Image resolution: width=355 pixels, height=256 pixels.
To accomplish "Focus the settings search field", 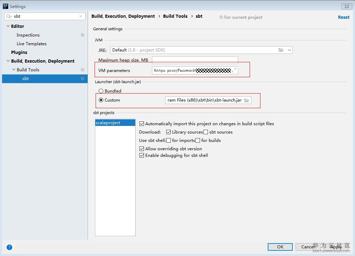I will pos(45,16).
